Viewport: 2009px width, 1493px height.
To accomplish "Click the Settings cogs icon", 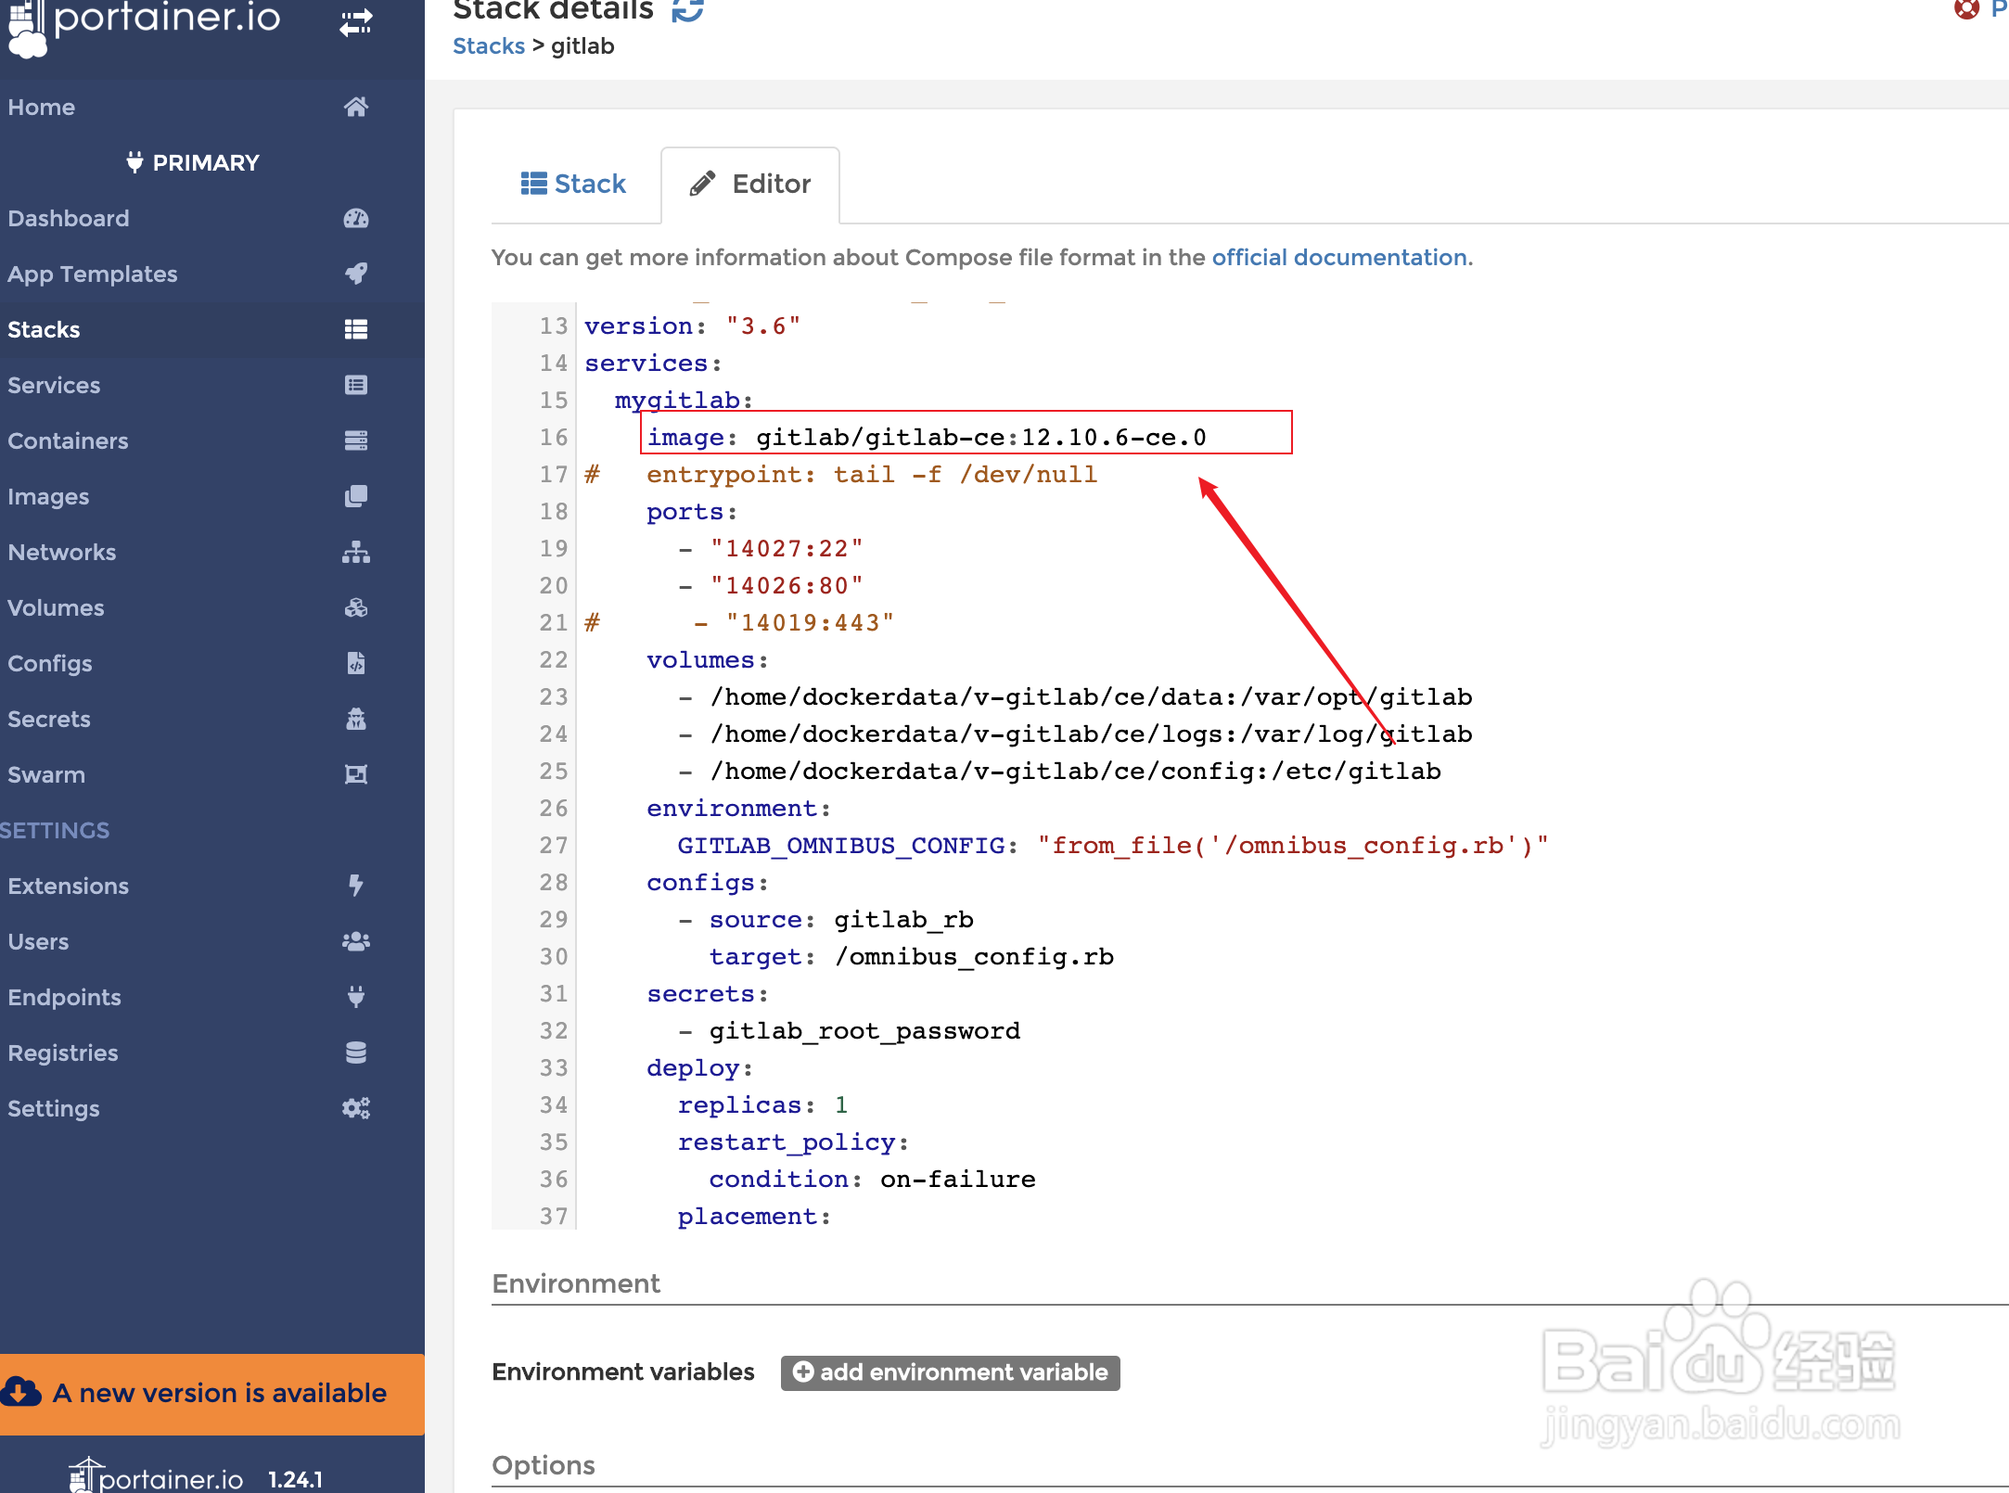I will point(356,1108).
